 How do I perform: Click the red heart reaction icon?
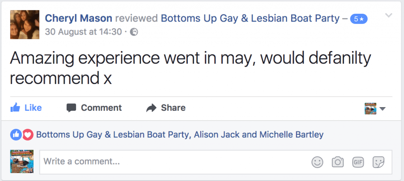coord(27,135)
